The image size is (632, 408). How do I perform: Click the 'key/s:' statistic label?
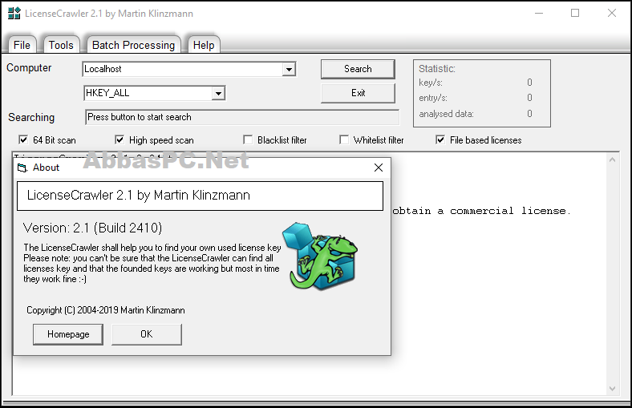point(431,83)
